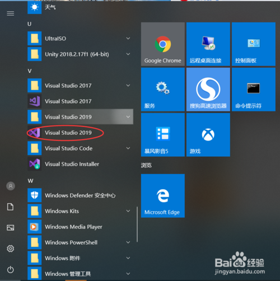The height and width of the screenshot is (281, 280).
Task: Click Visual Studio Installer label
Action: click(72, 164)
